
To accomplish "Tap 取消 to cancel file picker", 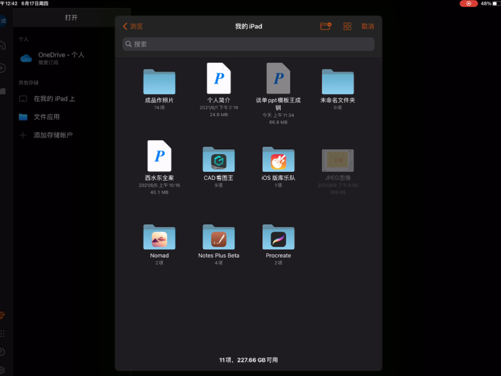I will pos(367,27).
